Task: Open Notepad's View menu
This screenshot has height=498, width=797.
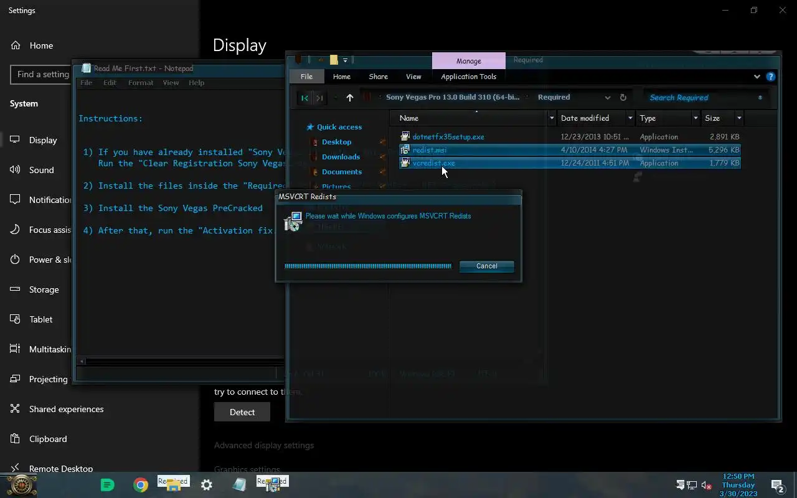Action: coord(171,83)
